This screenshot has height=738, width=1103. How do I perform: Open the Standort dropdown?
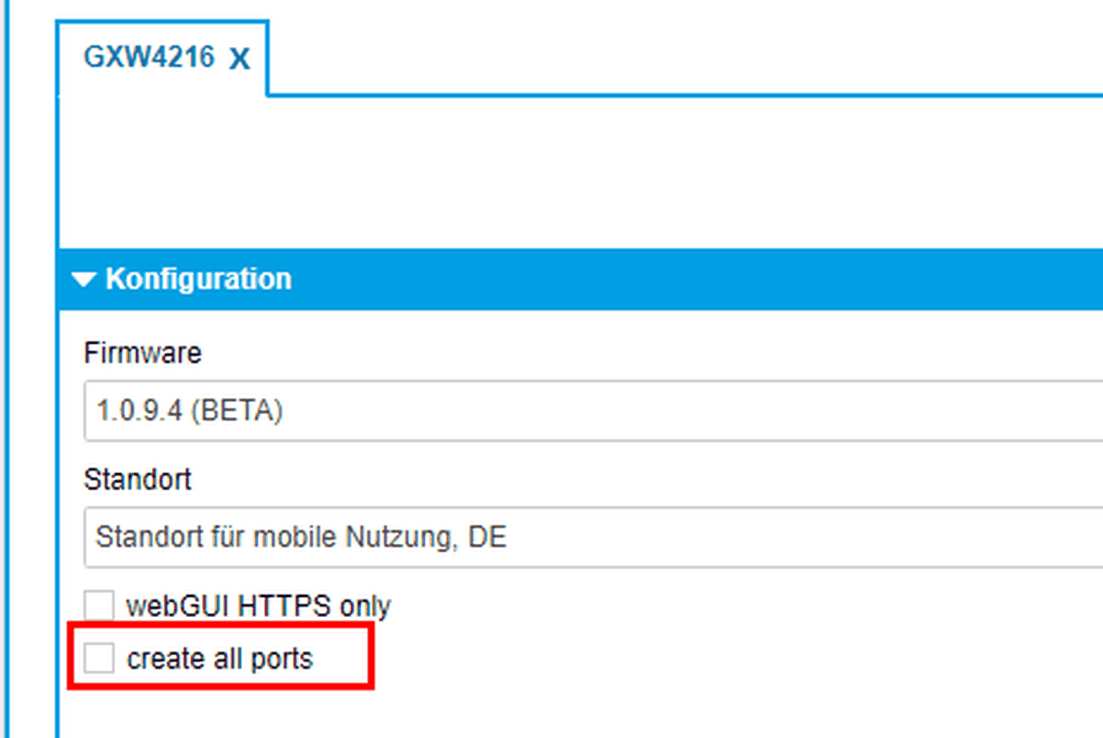(x=593, y=537)
